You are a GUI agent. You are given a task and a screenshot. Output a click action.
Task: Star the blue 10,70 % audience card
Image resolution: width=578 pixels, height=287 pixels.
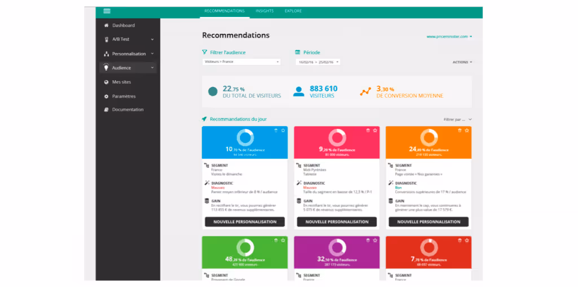[283, 130]
